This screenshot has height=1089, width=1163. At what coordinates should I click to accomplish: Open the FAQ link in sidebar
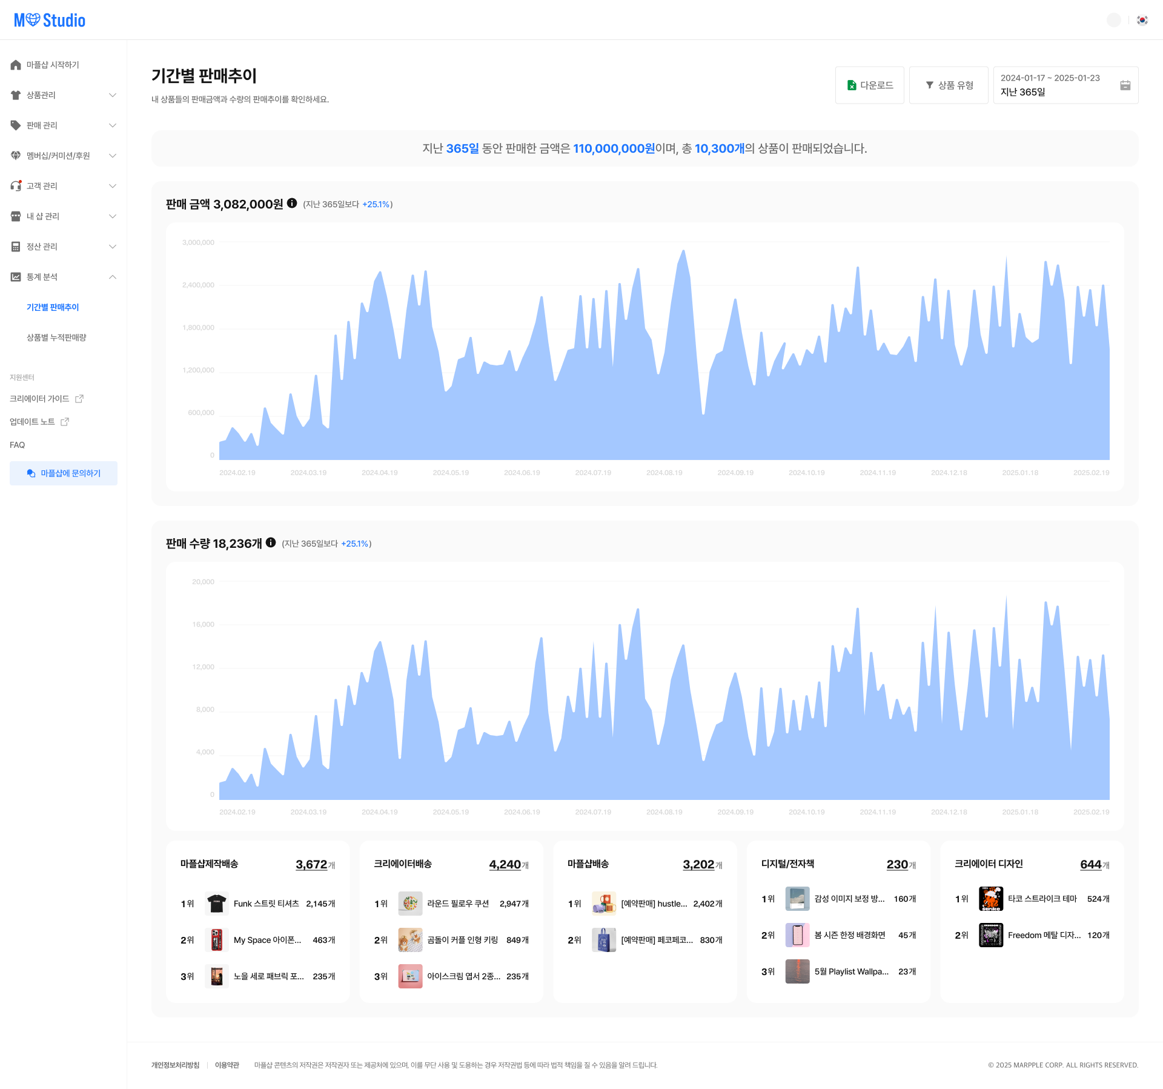(x=18, y=445)
